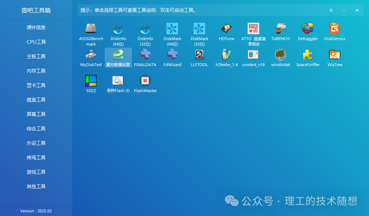Open the 游戏工具 category
Viewport: 369px width, 216px height.
click(36, 172)
